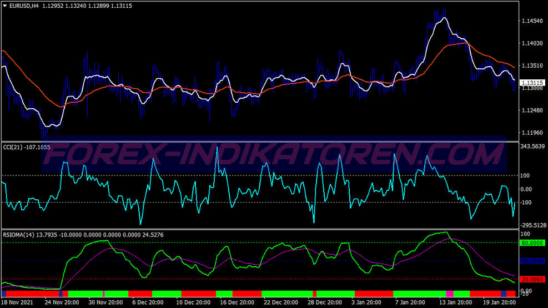
Task: Click the 6 Dec 20:00 time label
Action: tap(148, 302)
